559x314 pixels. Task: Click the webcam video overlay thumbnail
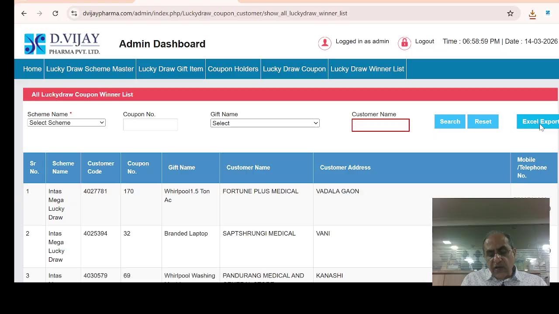491,242
